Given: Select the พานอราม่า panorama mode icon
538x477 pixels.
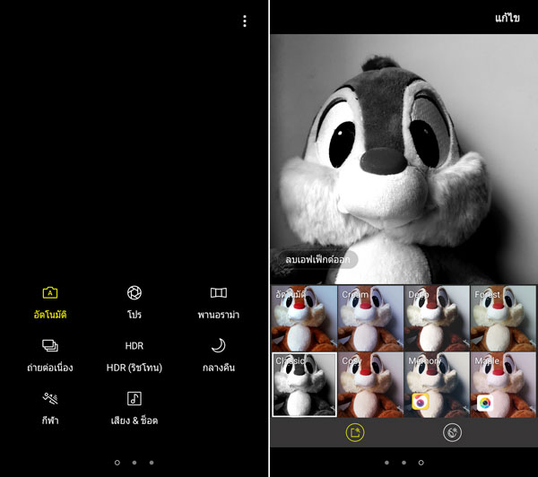Looking at the screenshot, I should [219, 292].
